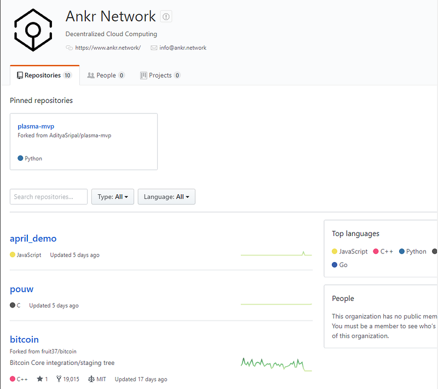The height and width of the screenshot is (389, 438).
Task: Click the info@ankr.network email link
Action: click(183, 48)
